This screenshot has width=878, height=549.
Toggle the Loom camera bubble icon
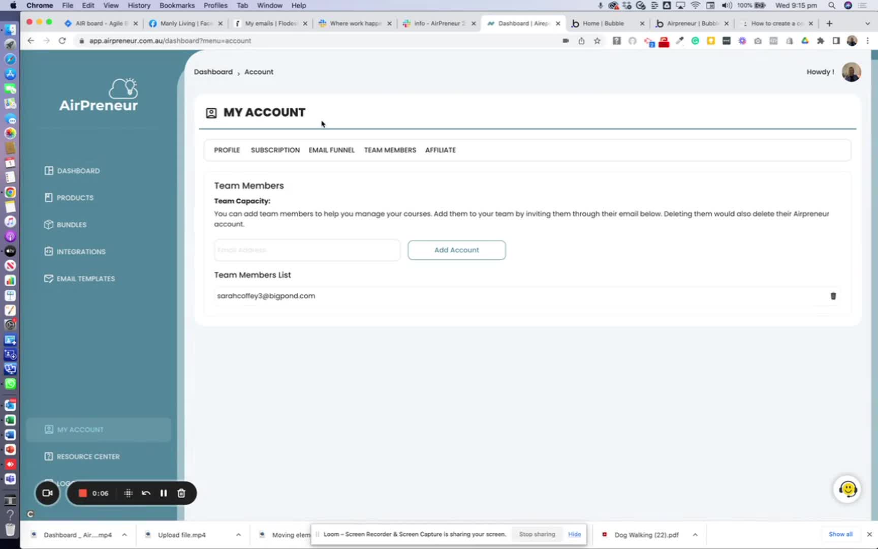click(47, 493)
